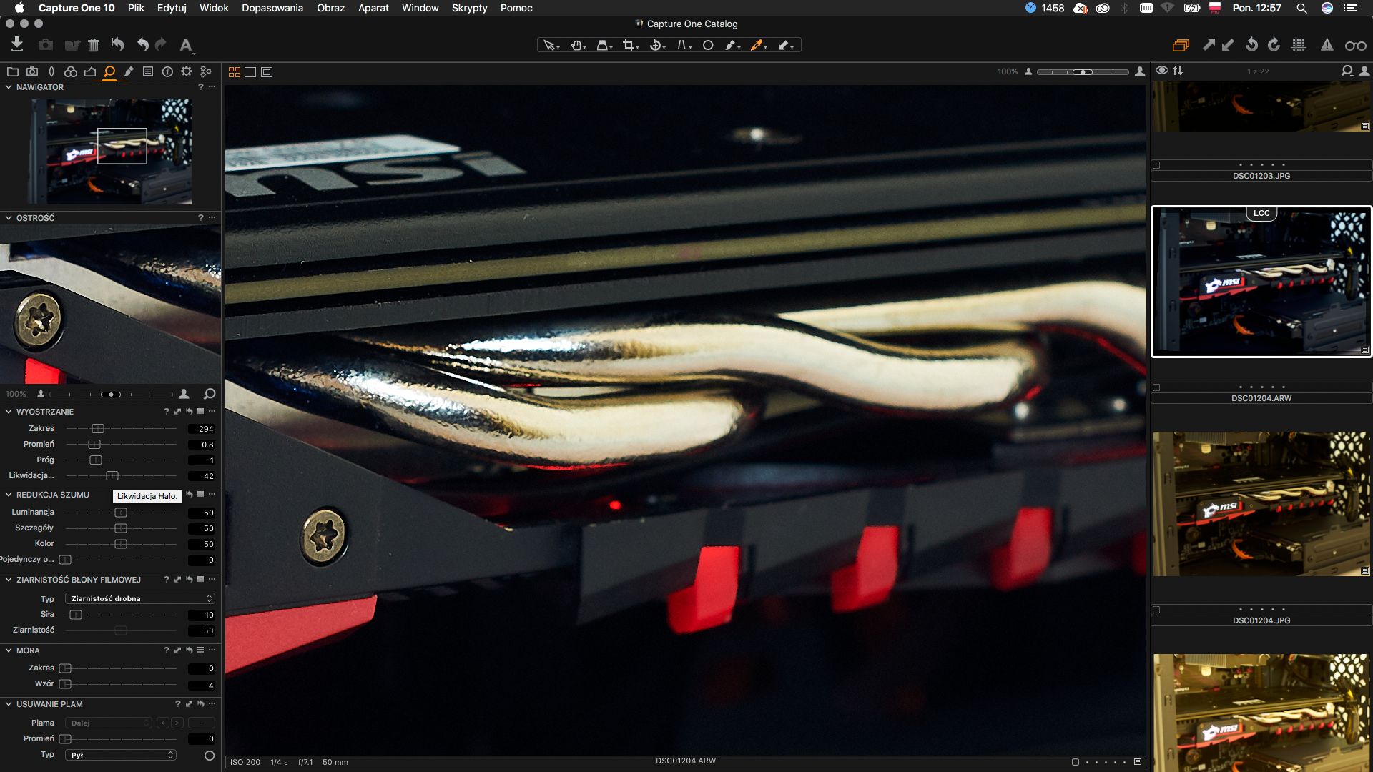Click the rotate left arrow icon
Viewport: 1373px width, 772px height.
pos(1251,45)
